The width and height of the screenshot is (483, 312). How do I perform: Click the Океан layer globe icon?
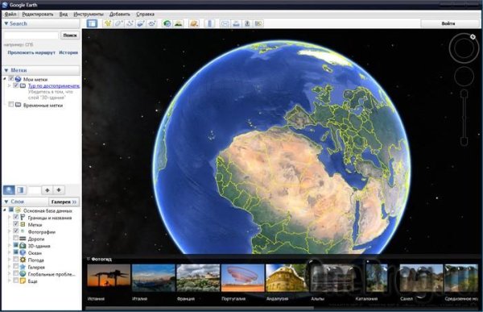pos(23,253)
